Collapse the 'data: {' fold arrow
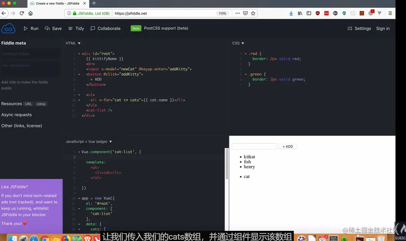 pyautogui.click(x=79, y=224)
